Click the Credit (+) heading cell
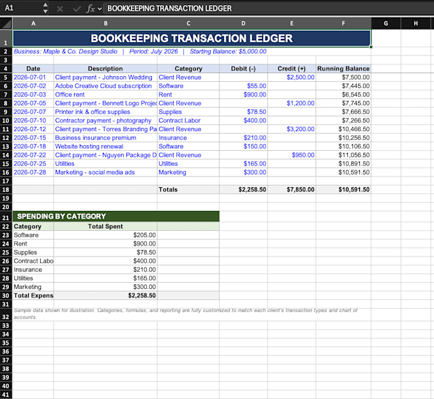434x399 pixels. click(292, 69)
